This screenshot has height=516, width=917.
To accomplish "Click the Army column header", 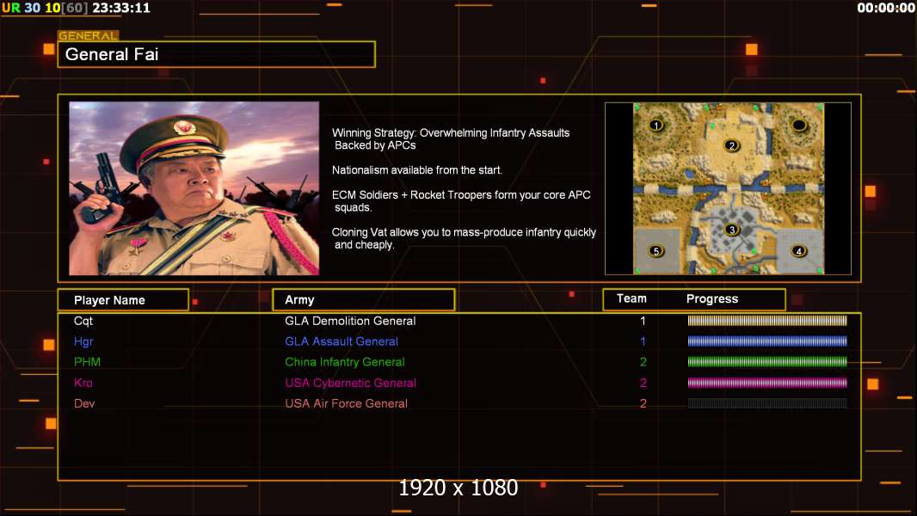I will [x=363, y=300].
